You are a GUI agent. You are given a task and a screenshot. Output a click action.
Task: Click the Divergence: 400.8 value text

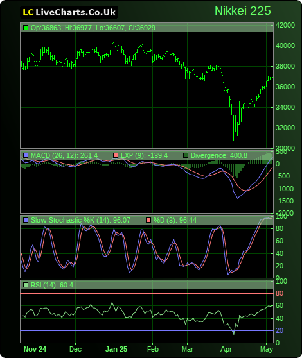[x=219, y=155]
